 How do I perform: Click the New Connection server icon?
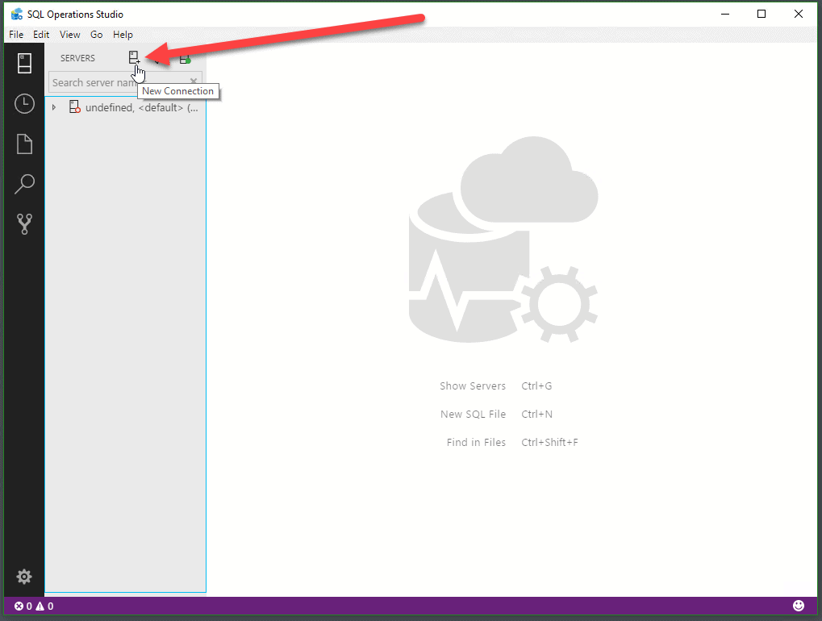click(x=134, y=57)
